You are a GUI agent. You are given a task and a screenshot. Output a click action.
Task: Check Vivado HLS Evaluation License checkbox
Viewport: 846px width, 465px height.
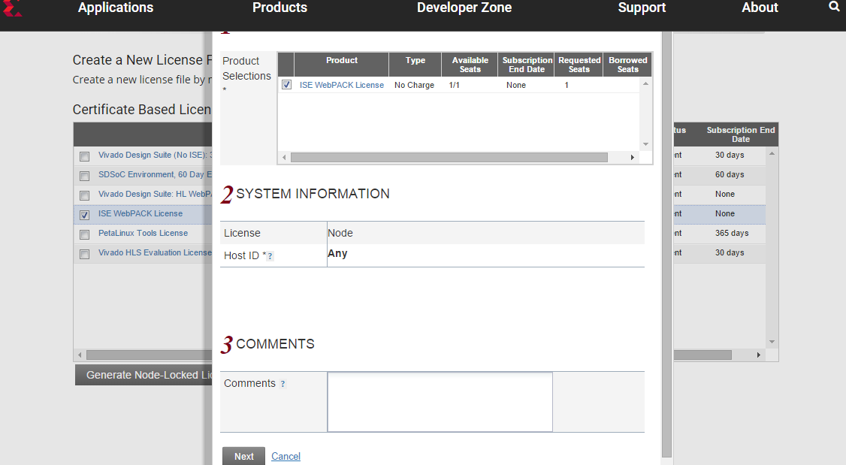pyautogui.click(x=85, y=254)
